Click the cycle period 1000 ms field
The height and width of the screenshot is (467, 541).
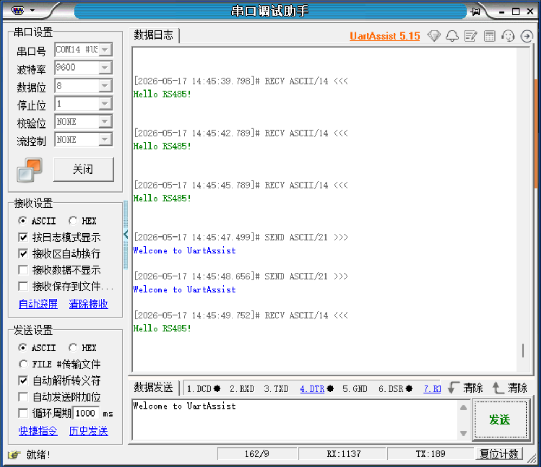pos(86,413)
